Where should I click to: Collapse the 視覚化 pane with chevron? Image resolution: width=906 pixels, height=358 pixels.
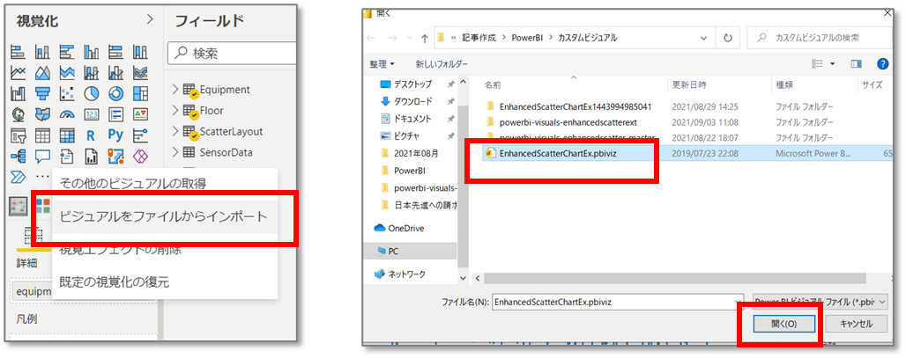point(150,19)
